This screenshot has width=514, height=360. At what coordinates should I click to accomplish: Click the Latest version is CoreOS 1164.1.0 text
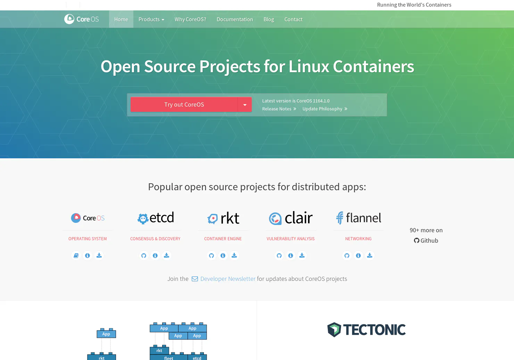(296, 101)
